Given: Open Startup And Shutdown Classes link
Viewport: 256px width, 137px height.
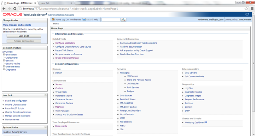Looking at the screenshot, I should (69, 114).
